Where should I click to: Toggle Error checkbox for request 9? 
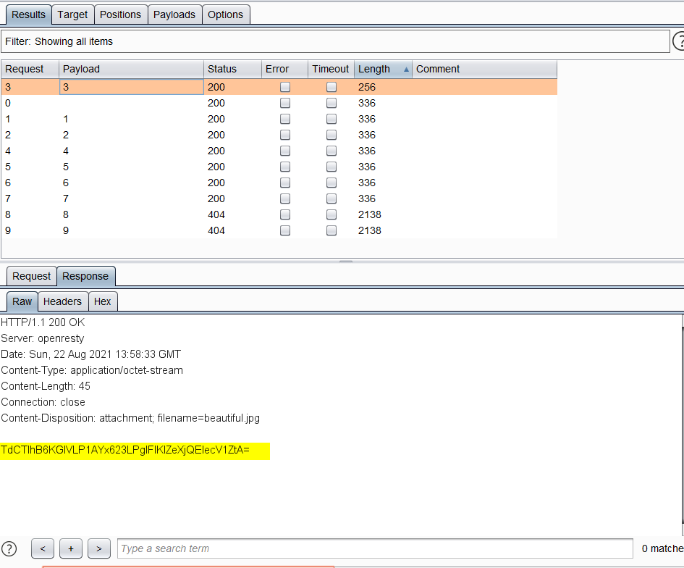coord(285,230)
